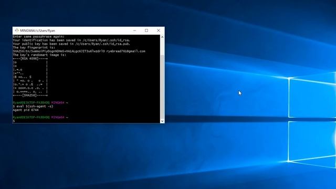Click the 'Your identification has been saved' line
This screenshot has height=189, width=336.
[71, 40]
